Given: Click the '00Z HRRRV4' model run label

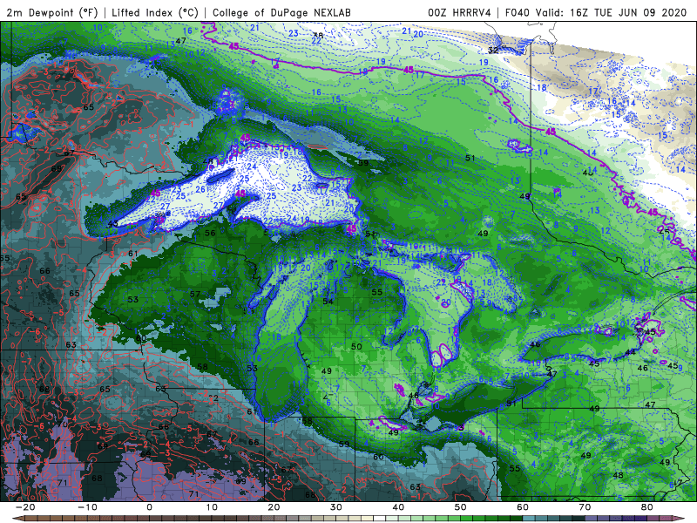Looking at the screenshot, I should pyautogui.click(x=459, y=12).
